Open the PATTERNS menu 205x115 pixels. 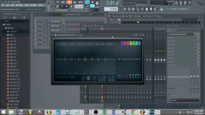click(19, 5)
